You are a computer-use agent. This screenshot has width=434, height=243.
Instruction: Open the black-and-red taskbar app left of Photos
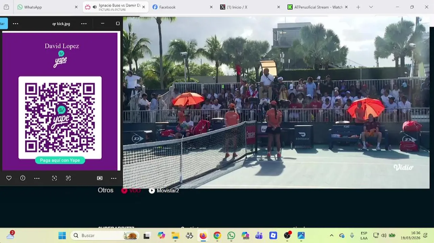287,236
